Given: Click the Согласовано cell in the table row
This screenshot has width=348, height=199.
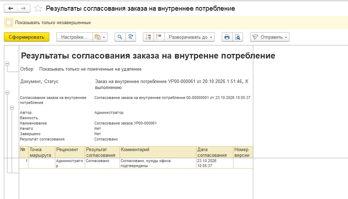Looking at the screenshot, I should click(102, 163).
